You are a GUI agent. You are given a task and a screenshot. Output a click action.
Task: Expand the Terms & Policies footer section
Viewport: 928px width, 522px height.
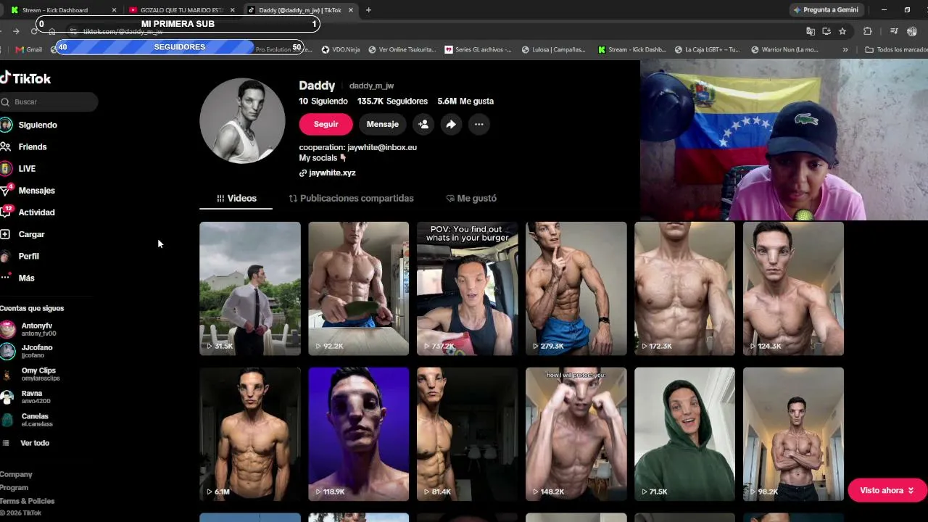click(28, 501)
